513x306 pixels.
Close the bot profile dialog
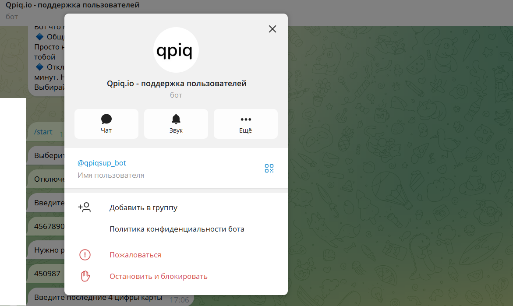[272, 29]
